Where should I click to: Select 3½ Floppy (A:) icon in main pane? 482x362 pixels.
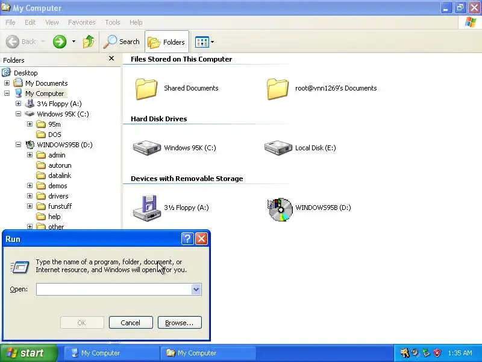[147, 208]
